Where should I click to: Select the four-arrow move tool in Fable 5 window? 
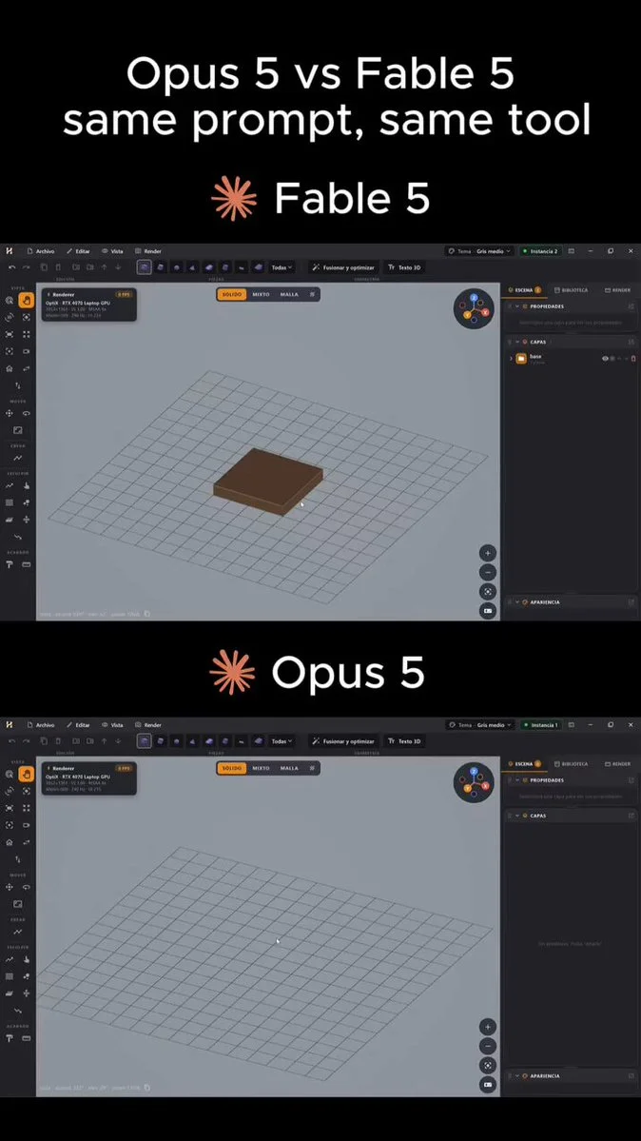click(10, 413)
